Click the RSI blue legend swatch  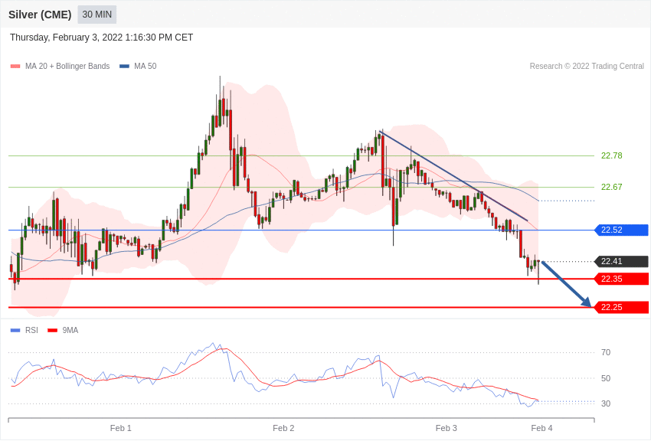click(x=15, y=330)
